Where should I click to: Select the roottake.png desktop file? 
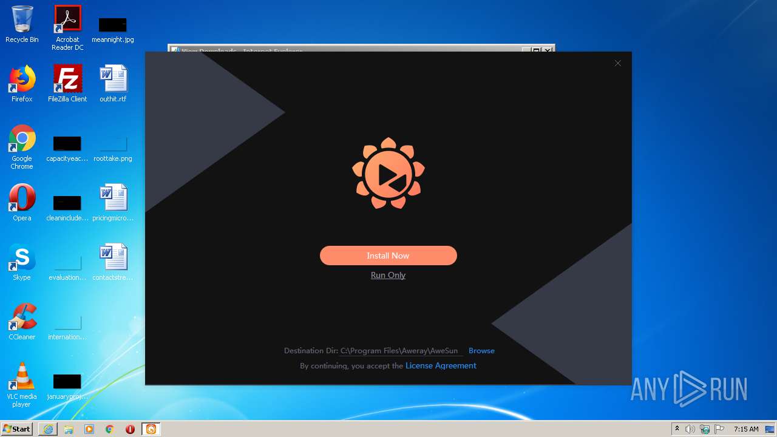click(113, 149)
